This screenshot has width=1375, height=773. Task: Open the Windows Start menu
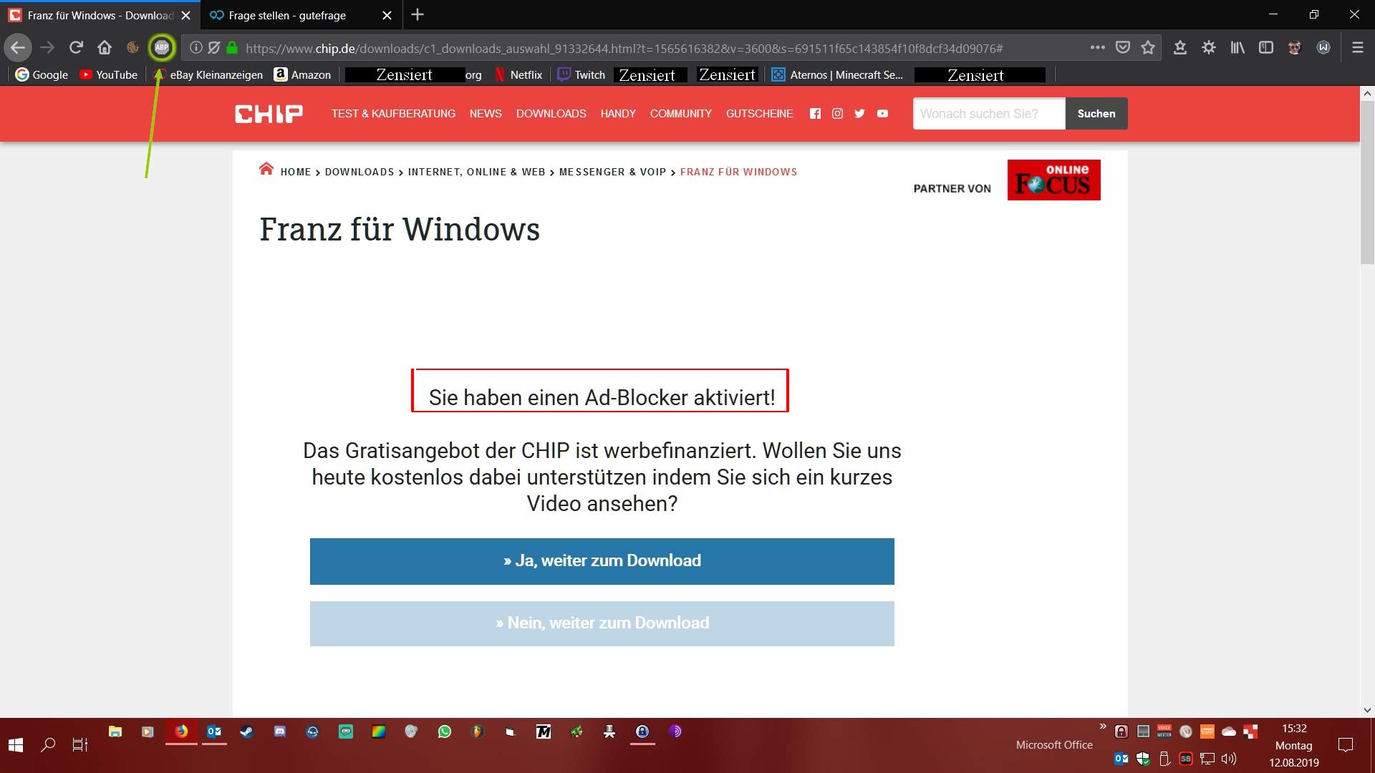16,745
